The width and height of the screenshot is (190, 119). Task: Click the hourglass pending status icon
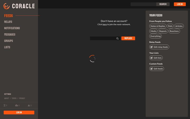[4, 105]
